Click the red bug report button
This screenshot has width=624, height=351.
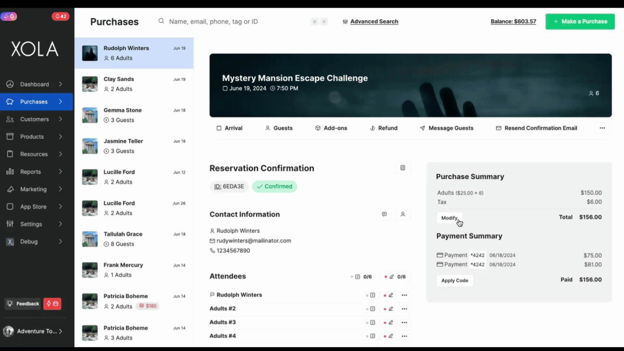coord(52,303)
